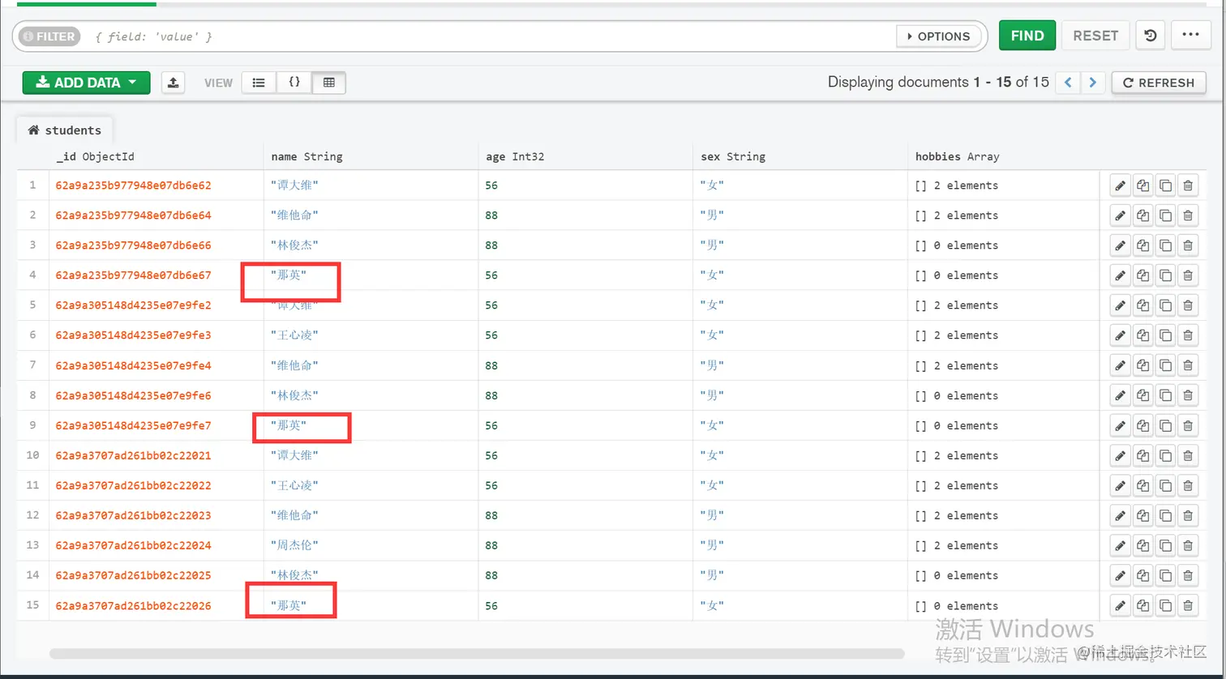
Task: Clone document ending 7e9fe3
Action: [x=1165, y=335]
